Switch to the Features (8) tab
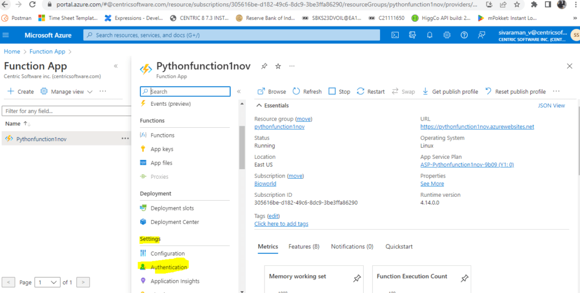 (x=304, y=247)
